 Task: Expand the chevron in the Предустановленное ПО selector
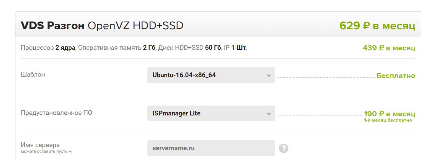[x=269, y=114]
